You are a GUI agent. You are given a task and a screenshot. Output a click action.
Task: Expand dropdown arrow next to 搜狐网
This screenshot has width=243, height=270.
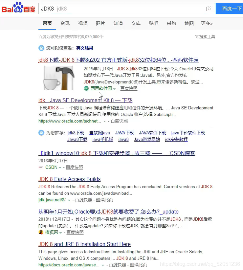60,233
